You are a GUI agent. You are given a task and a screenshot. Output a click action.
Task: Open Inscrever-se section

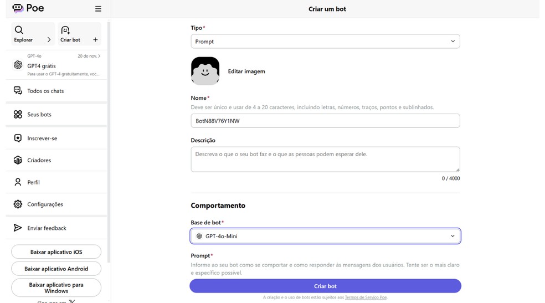coord(42,138)
